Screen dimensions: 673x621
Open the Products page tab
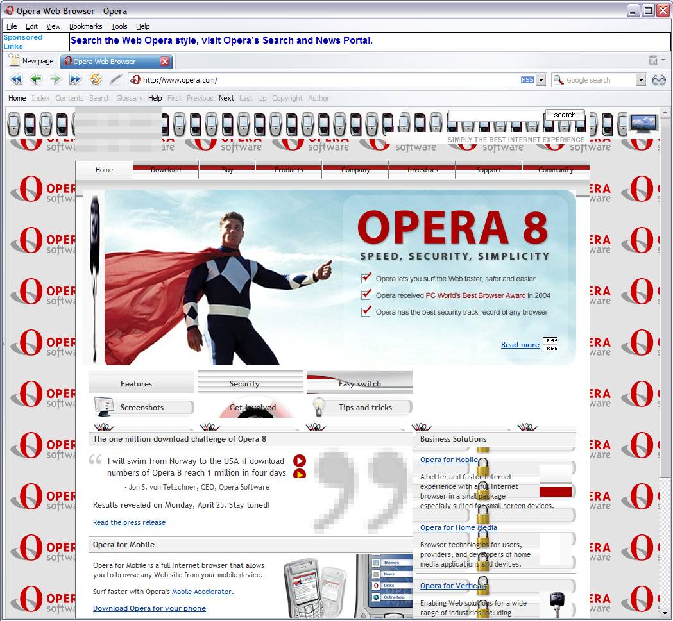289,170
